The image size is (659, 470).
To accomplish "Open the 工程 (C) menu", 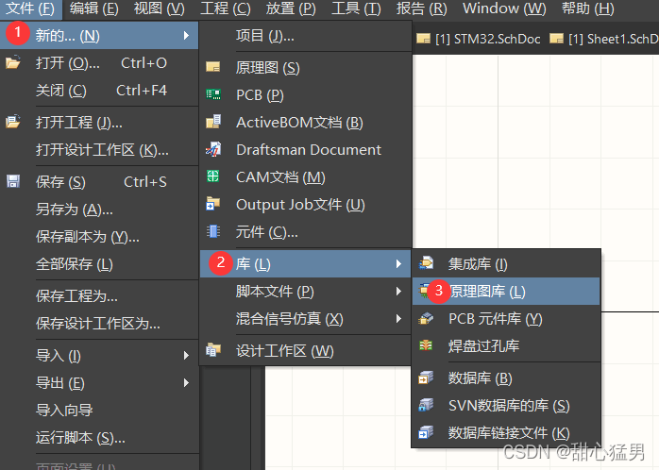I will click(226, 8).
